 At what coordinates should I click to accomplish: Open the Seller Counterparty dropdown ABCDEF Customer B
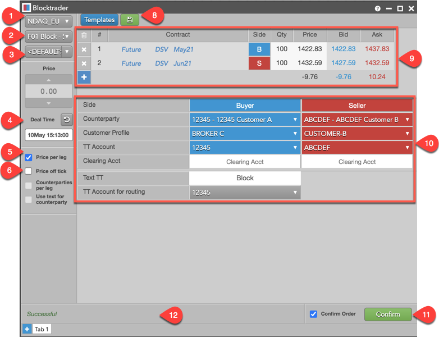click(x=357, y=120)
